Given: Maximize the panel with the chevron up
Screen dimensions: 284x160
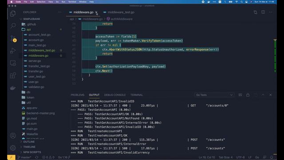Looking at the screenshot, I should (x=263, y=95).
